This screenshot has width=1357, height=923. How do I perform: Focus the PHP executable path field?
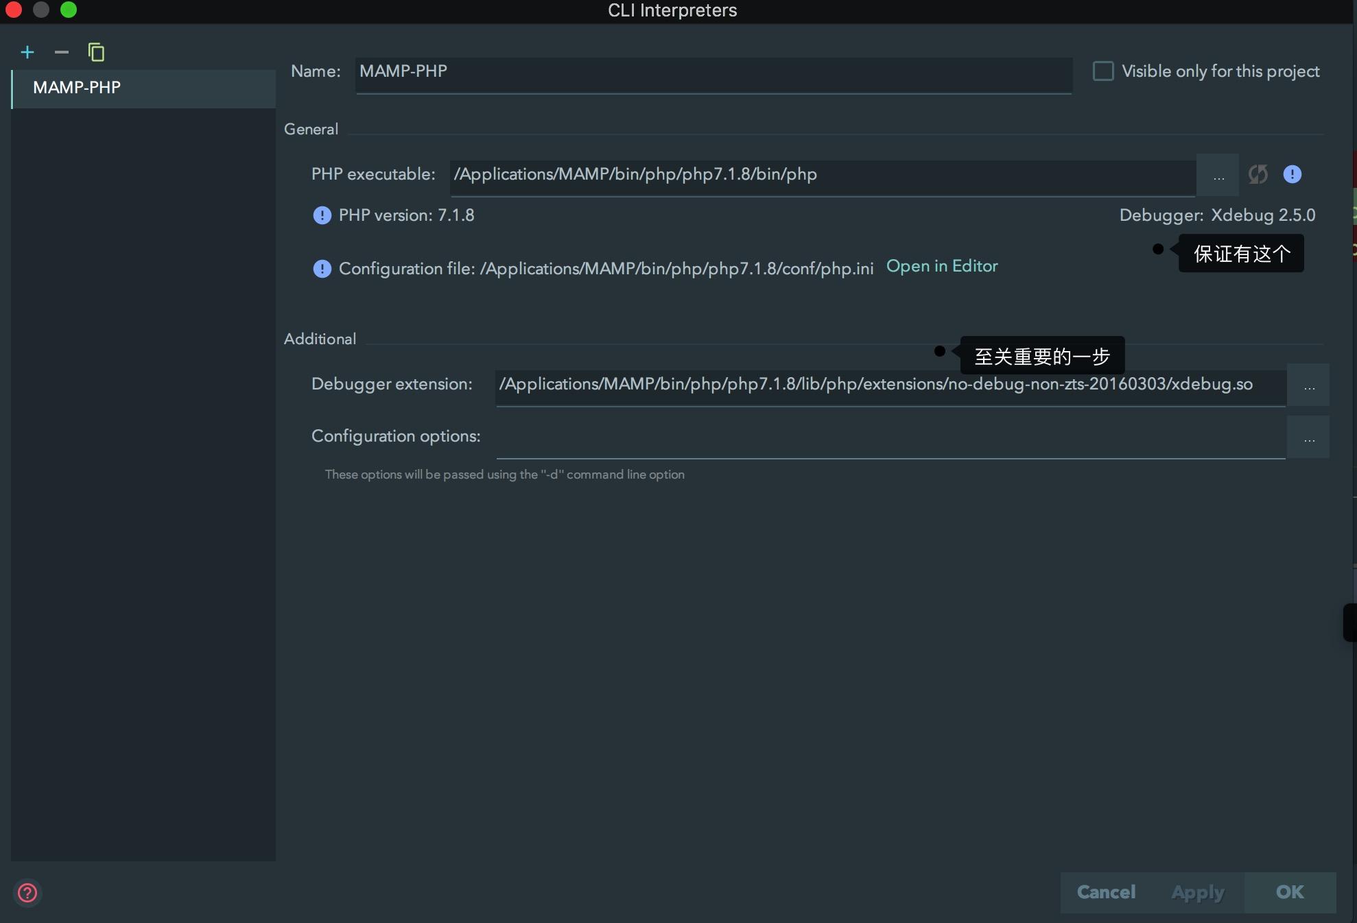coord(822,176)
